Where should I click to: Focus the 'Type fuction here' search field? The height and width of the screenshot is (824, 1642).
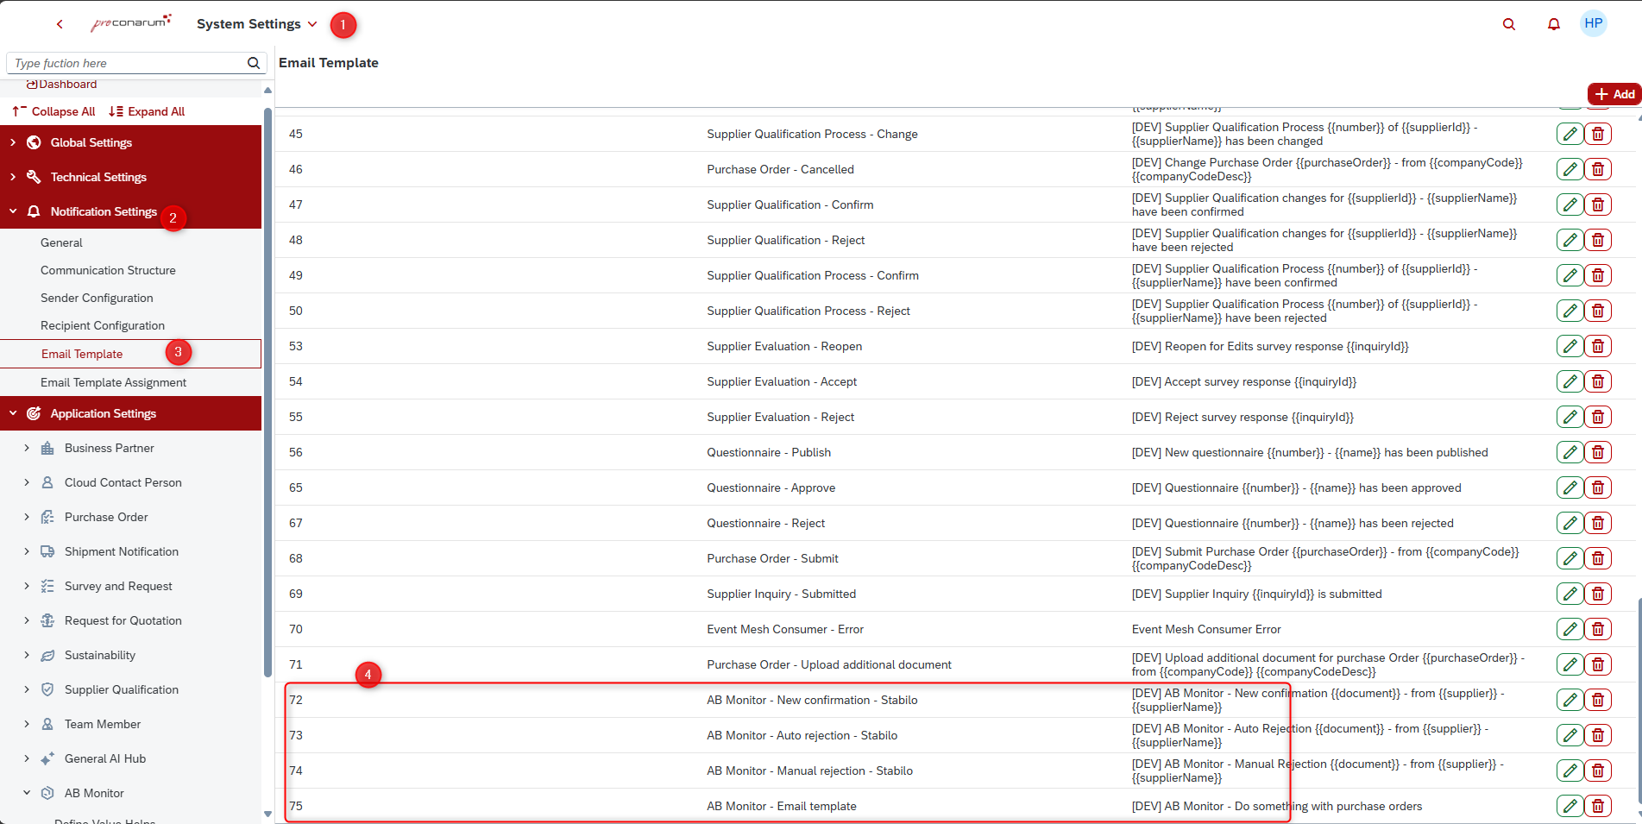click(x=128, y=63)
